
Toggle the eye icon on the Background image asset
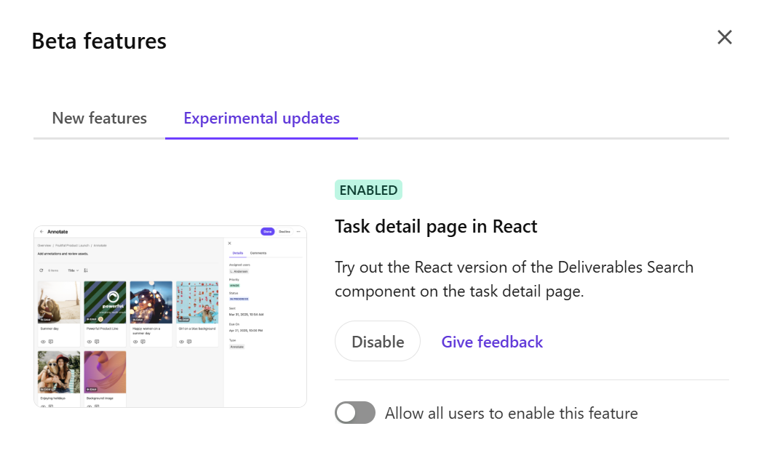[90, 406]
